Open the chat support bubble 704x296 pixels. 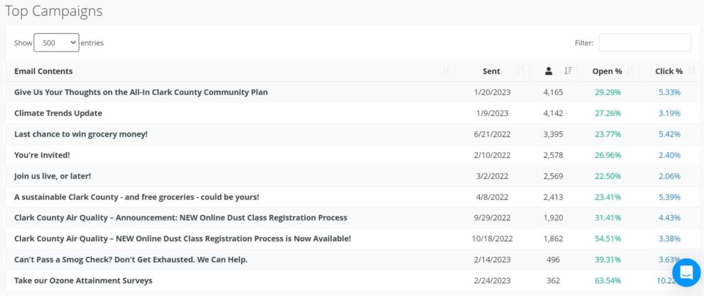coord(685,272)
